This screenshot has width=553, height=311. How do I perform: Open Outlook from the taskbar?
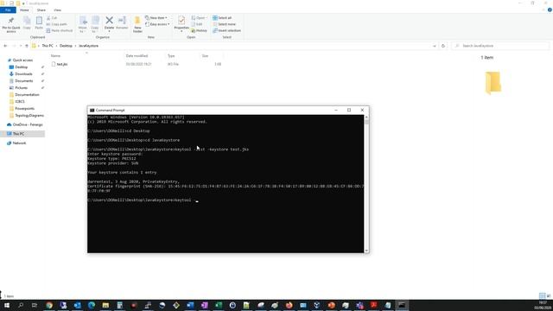click(x=77, y=305)
